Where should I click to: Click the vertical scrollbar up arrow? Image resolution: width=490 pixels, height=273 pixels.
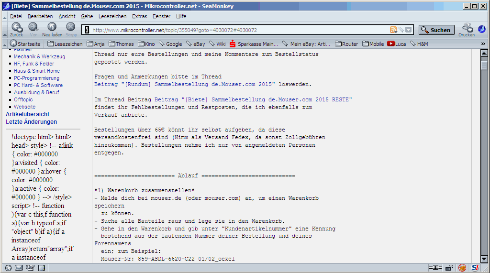484,53
